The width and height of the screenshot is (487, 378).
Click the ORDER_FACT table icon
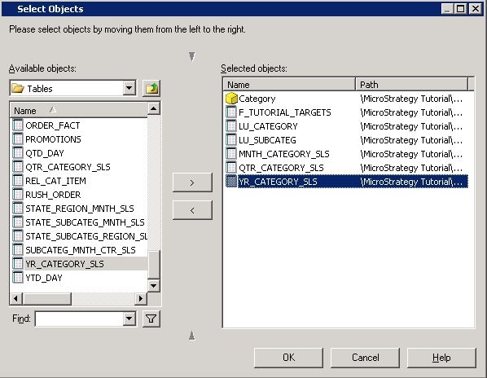coord(18,125)
